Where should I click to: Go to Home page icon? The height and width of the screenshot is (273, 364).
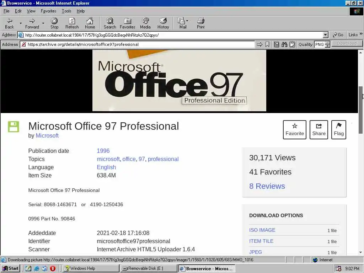point(90,23)
